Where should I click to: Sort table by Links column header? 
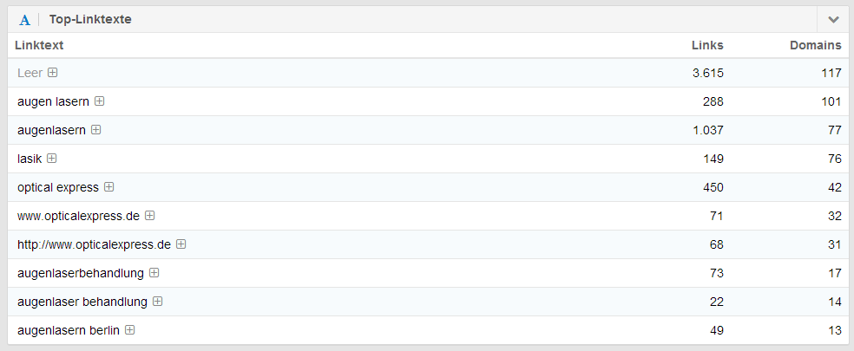707,45
